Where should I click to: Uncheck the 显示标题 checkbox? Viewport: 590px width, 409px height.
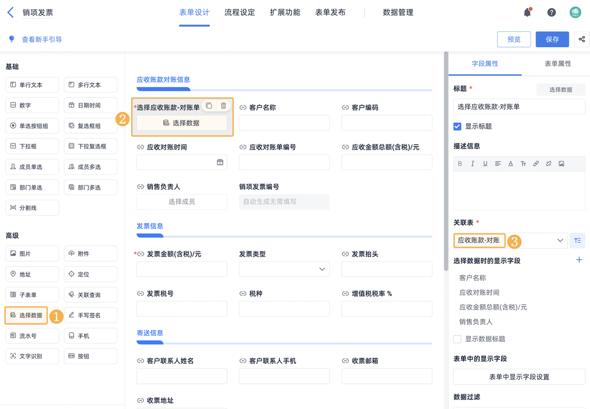pyautogui.click(x=457, y=126)
